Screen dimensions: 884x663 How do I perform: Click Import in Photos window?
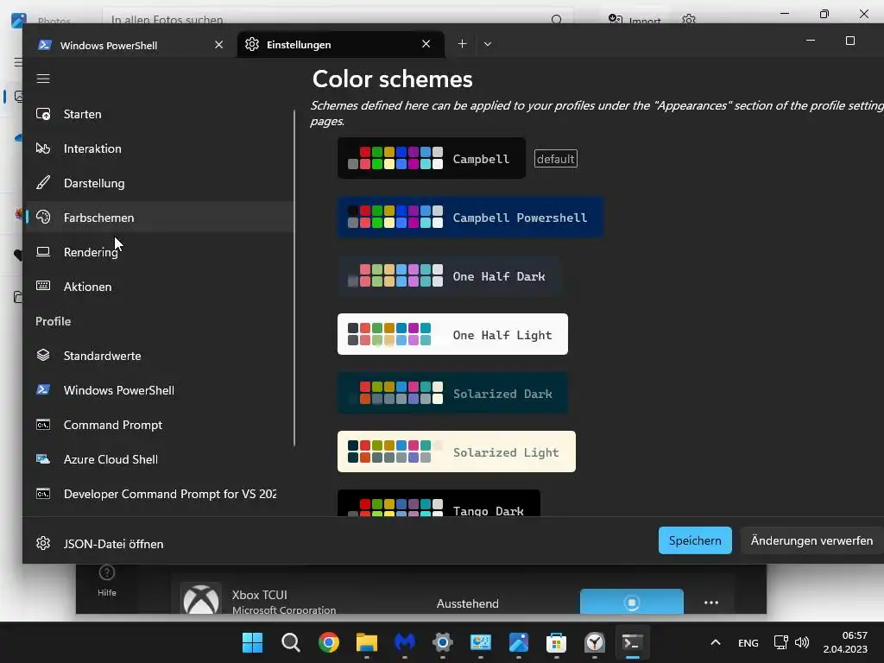pyautogui.click(x=635, y=20)
